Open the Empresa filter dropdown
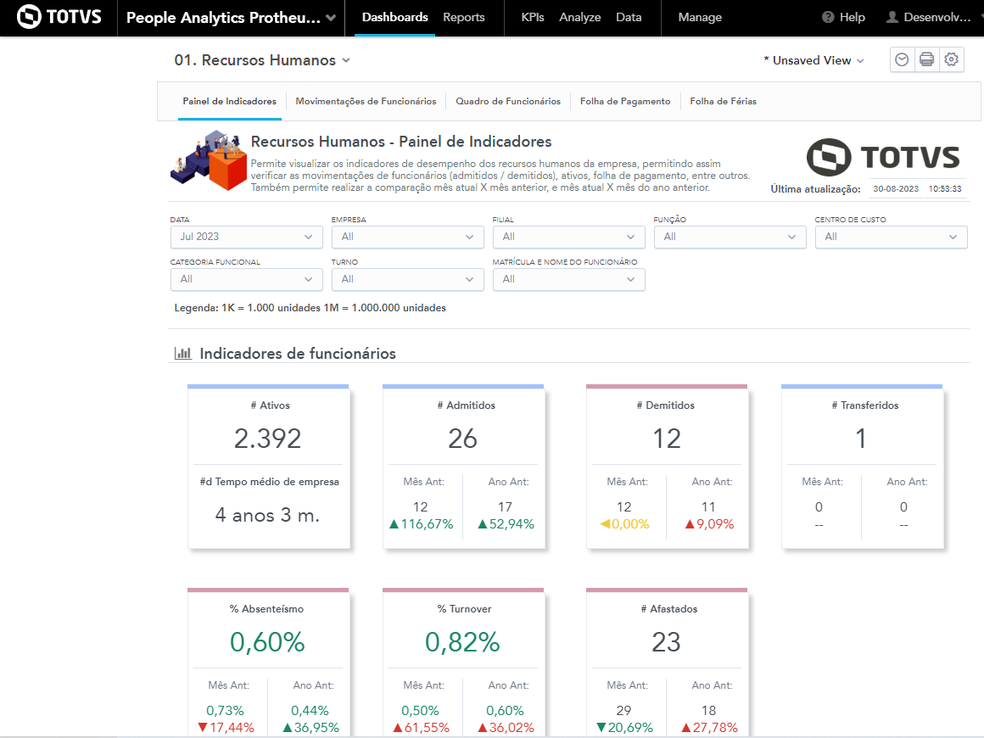Image resolution: width=984 pixels, height=738 pixels. [407, 237]
